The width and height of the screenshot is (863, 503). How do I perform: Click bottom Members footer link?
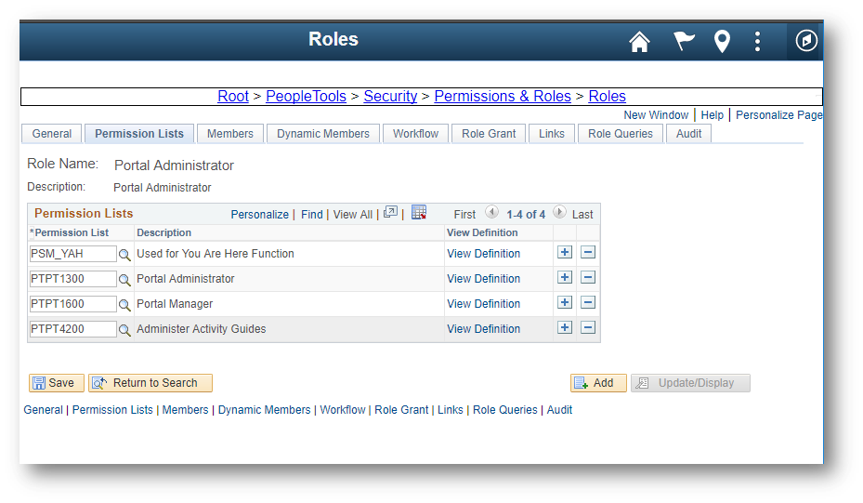click(185, 410)
